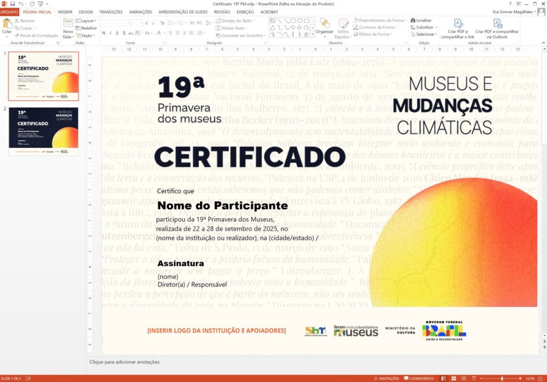
Task: Start slideshow from status bar icon
Action: coord(472,378)
